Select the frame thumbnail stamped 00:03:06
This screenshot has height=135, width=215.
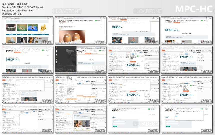coord(28,60)
